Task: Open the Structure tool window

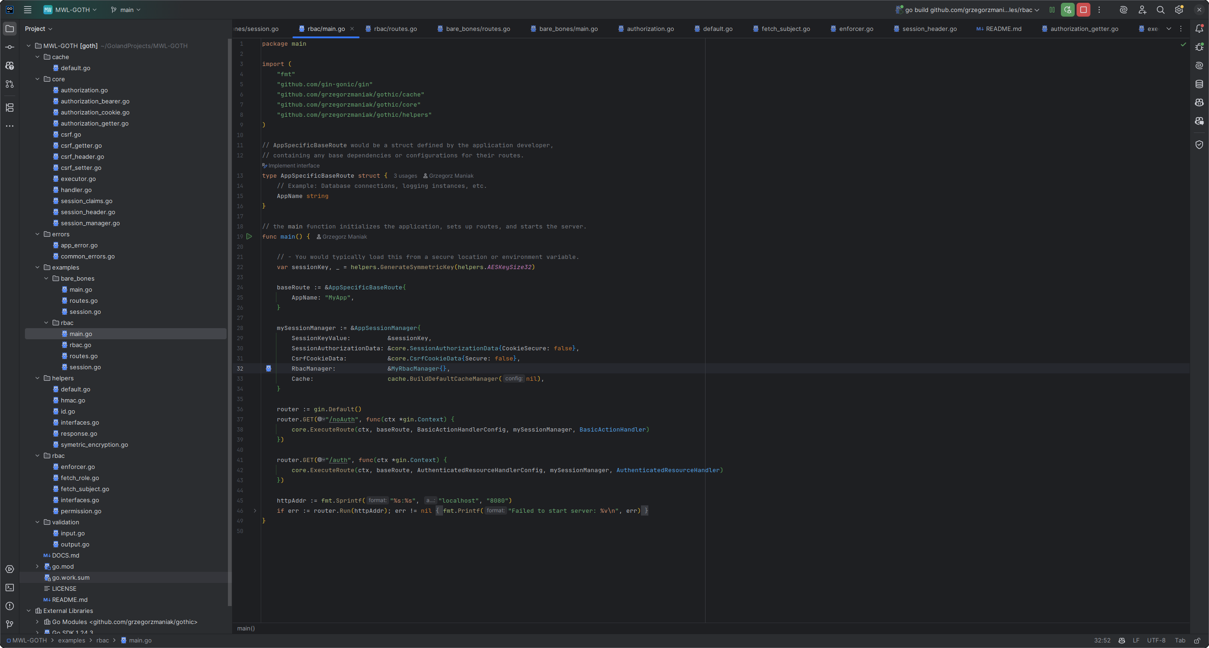Action: pyautogui.click(x=9, y=108)
